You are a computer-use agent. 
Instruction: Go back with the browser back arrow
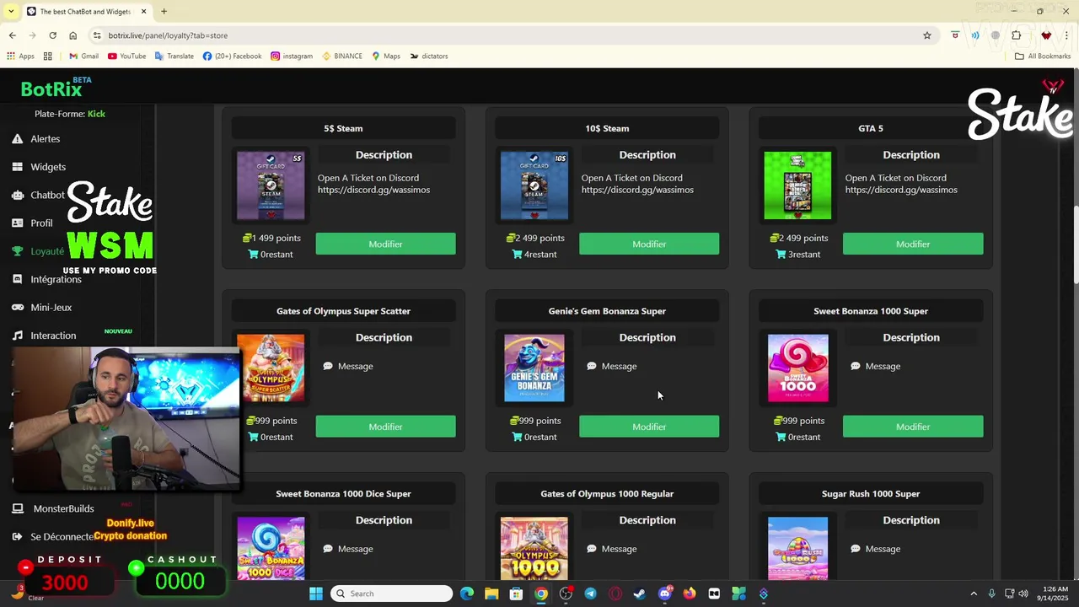(x=12, y=35)
